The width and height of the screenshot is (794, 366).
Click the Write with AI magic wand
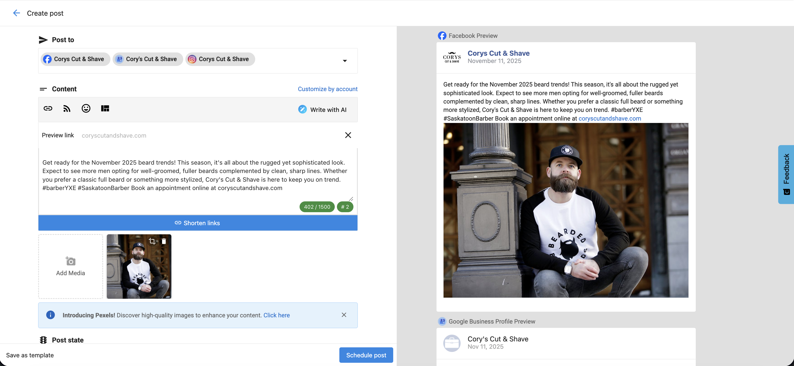click(302, 109)
